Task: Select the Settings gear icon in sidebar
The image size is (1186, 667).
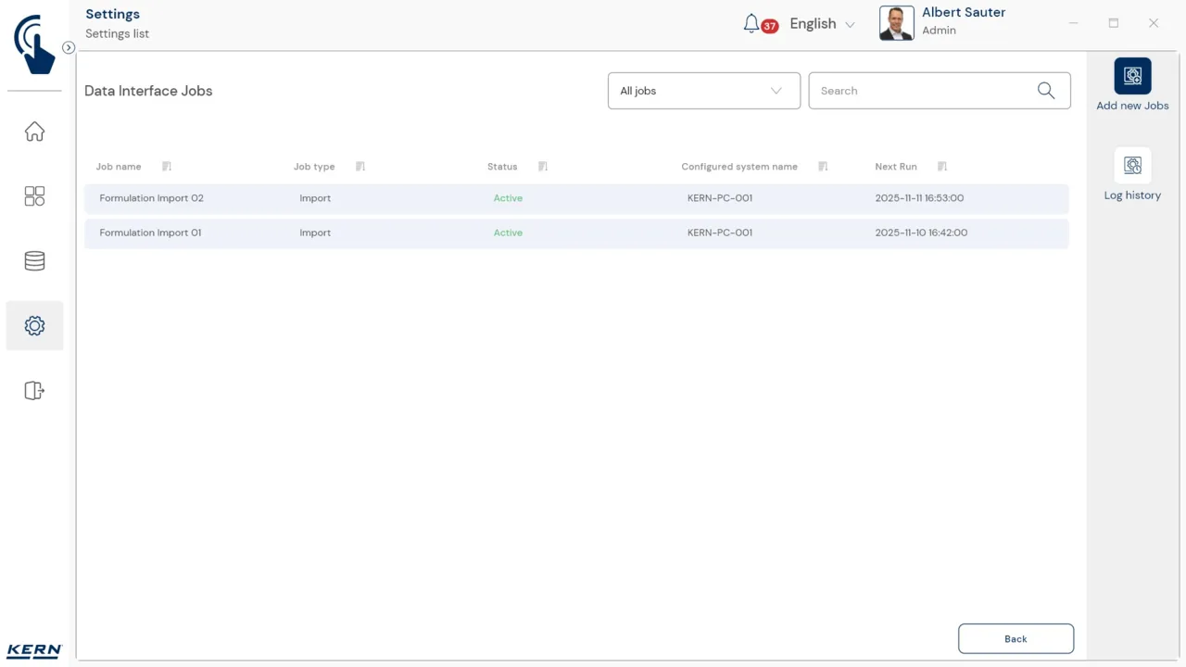Action: click(34, 326)
